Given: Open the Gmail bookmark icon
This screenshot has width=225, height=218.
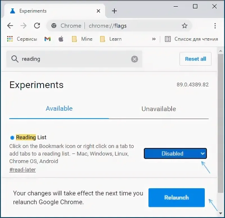Looking at the screenshot, I should [48, 39].
